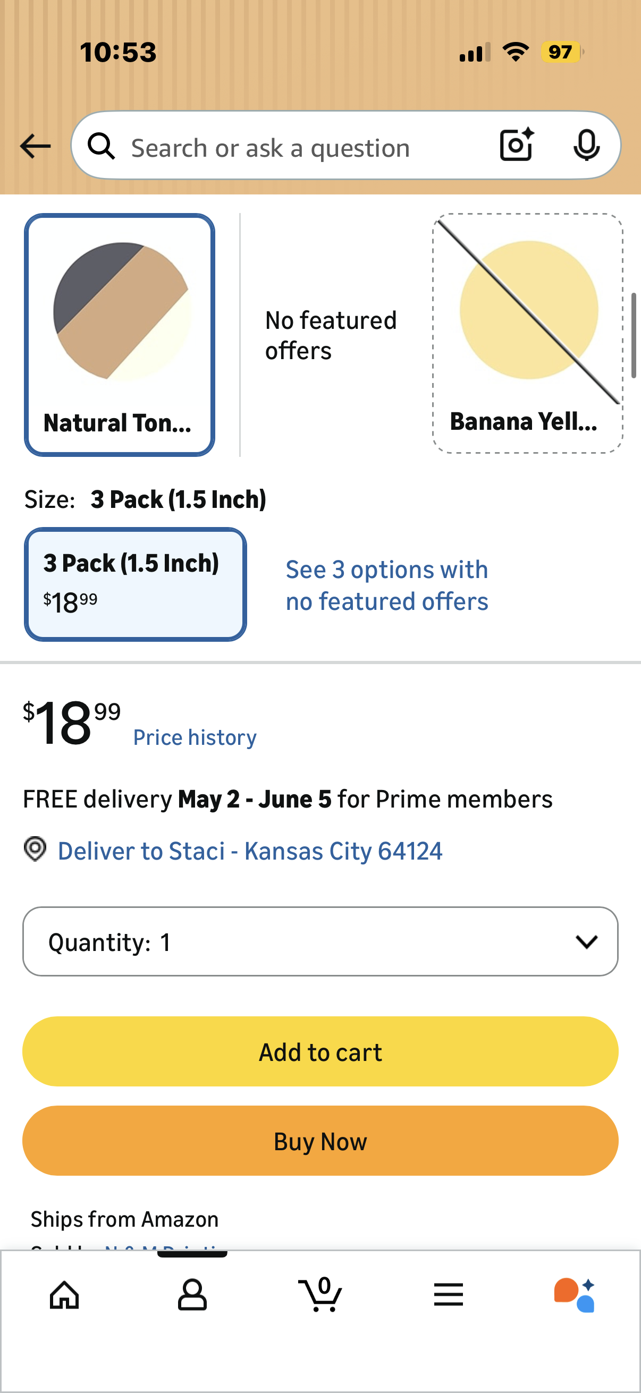641x1393 pixels.
Task: Choose the 3 Pack (1.5 Inch) size option
Action: (x=135, y=584)
